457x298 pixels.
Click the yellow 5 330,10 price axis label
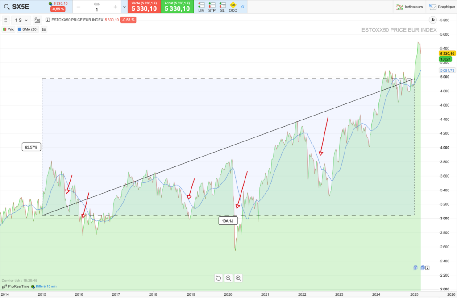click(447, 54)
